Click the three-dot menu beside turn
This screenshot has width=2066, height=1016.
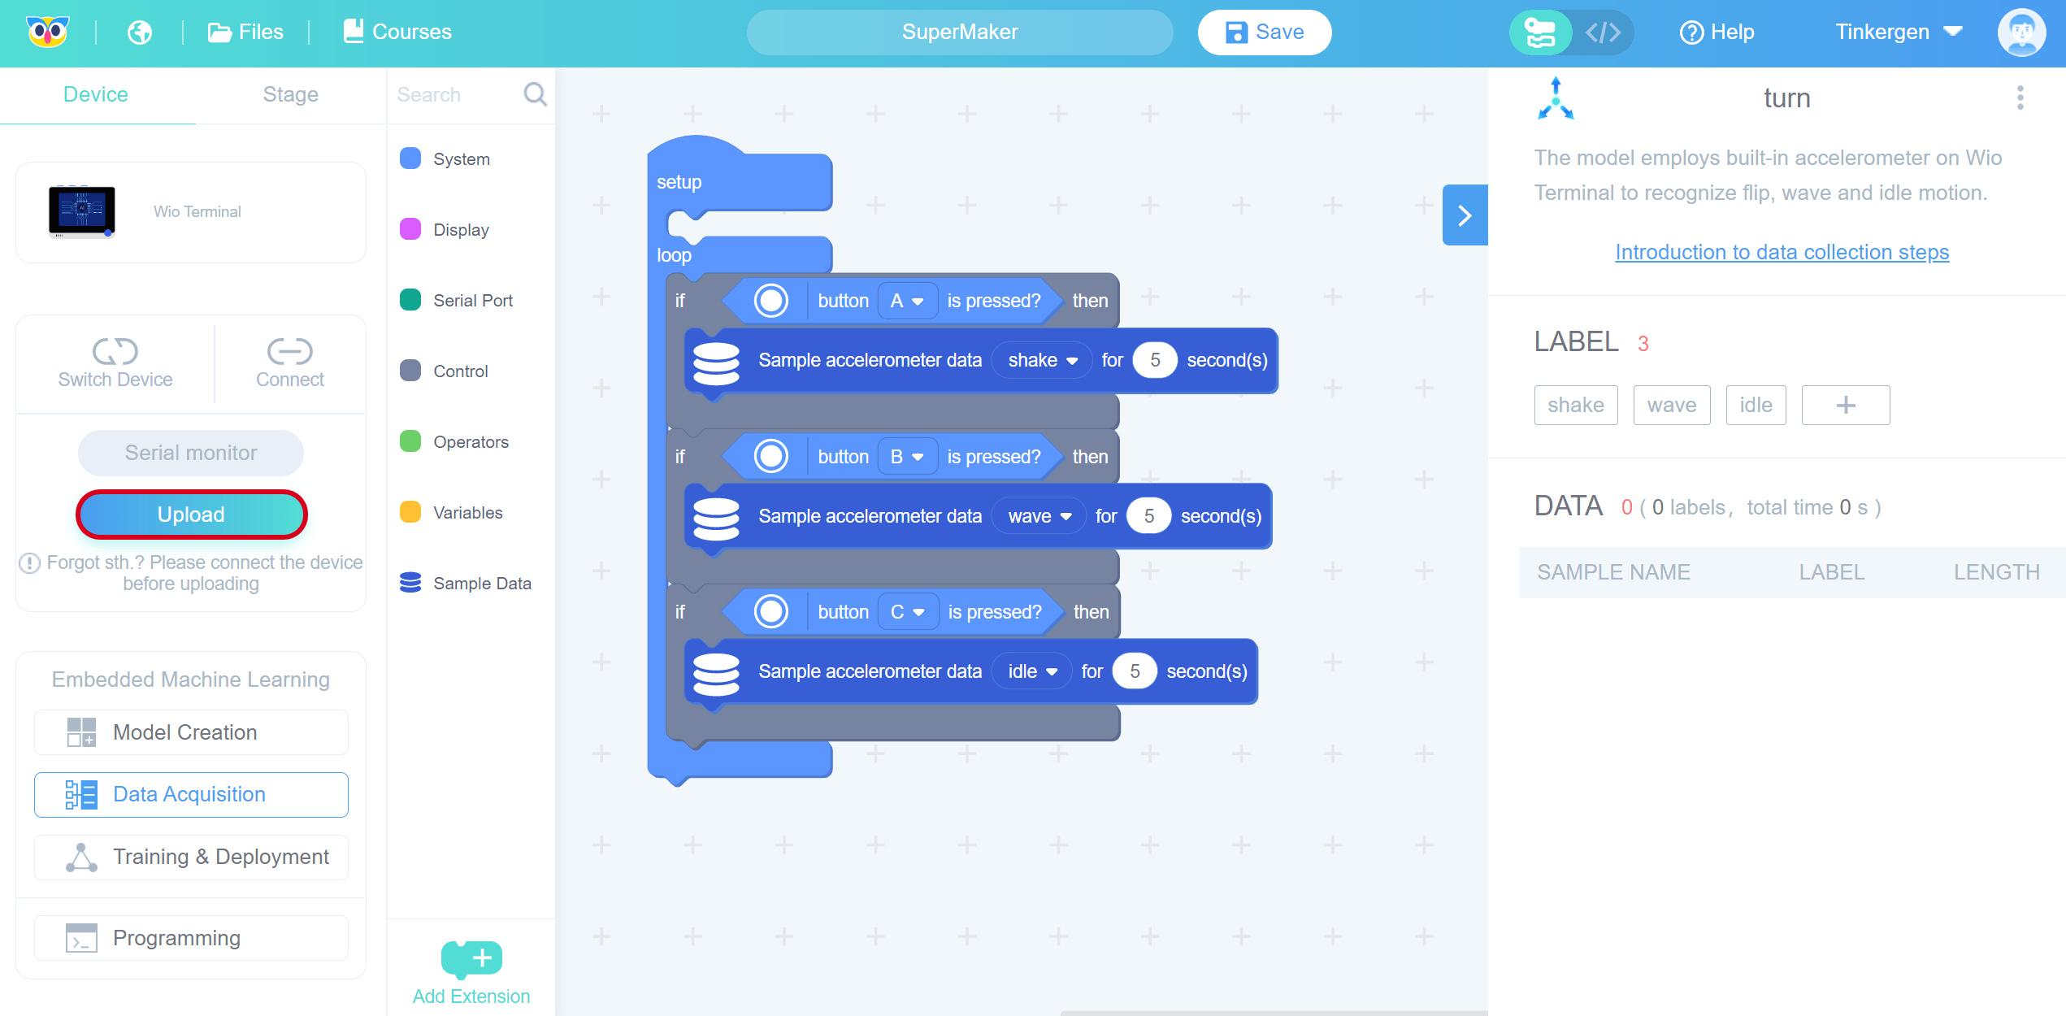2020,98
